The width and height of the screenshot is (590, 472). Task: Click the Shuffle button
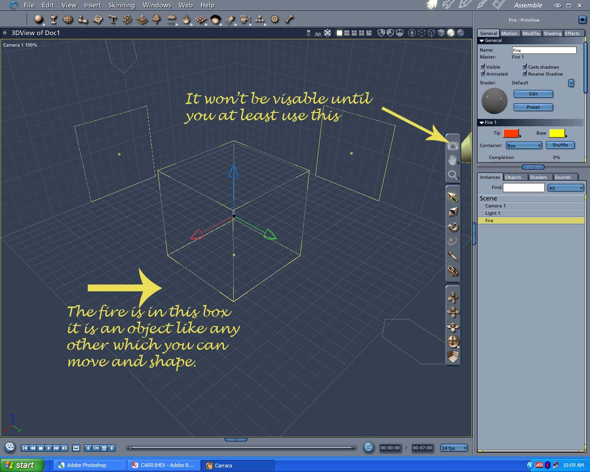(560, 145)
